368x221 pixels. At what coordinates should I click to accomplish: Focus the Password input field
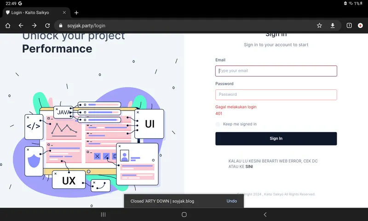276,94
